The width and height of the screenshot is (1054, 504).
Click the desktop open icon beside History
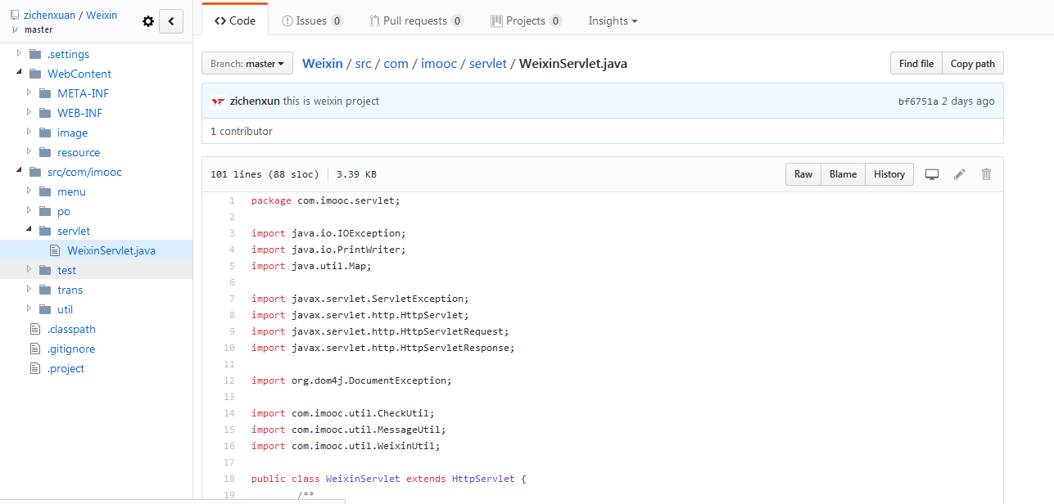pos(932,174)
